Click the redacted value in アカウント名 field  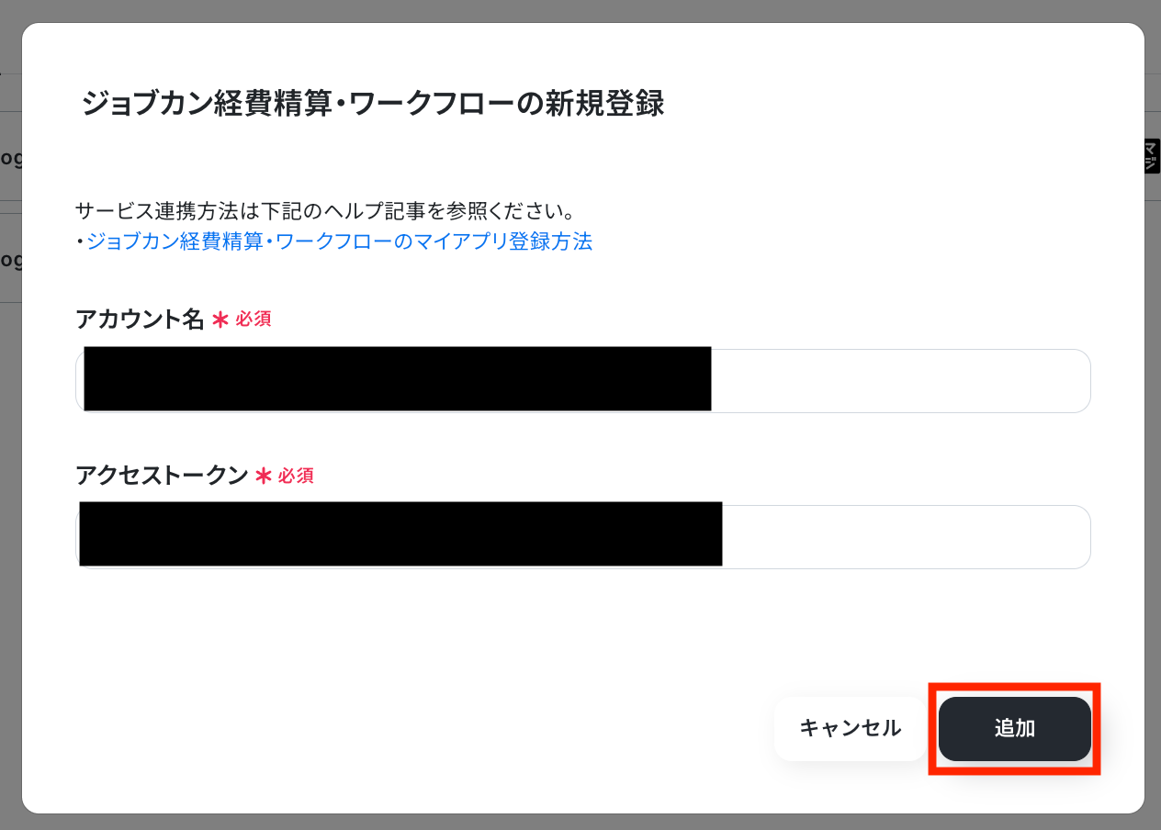(398, 378)
